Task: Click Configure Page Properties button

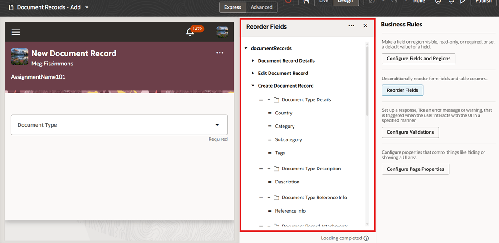Action: tap(415, 169)
